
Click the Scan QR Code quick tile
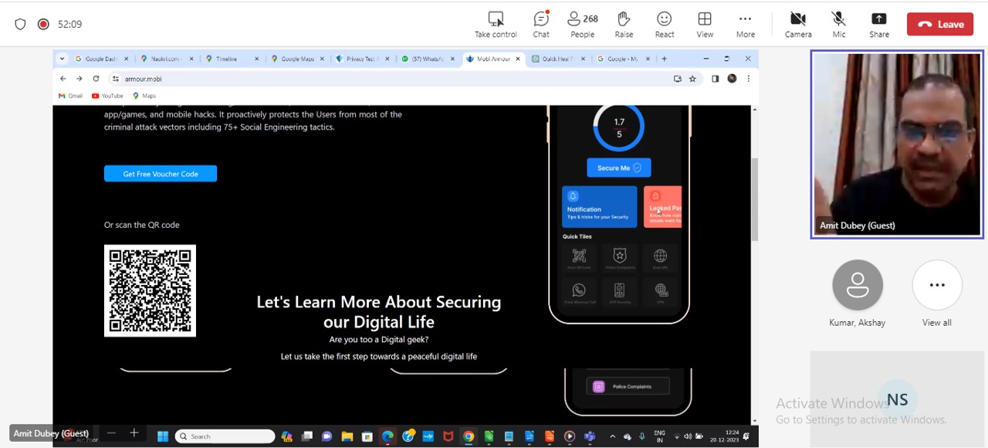click(579, 258)
